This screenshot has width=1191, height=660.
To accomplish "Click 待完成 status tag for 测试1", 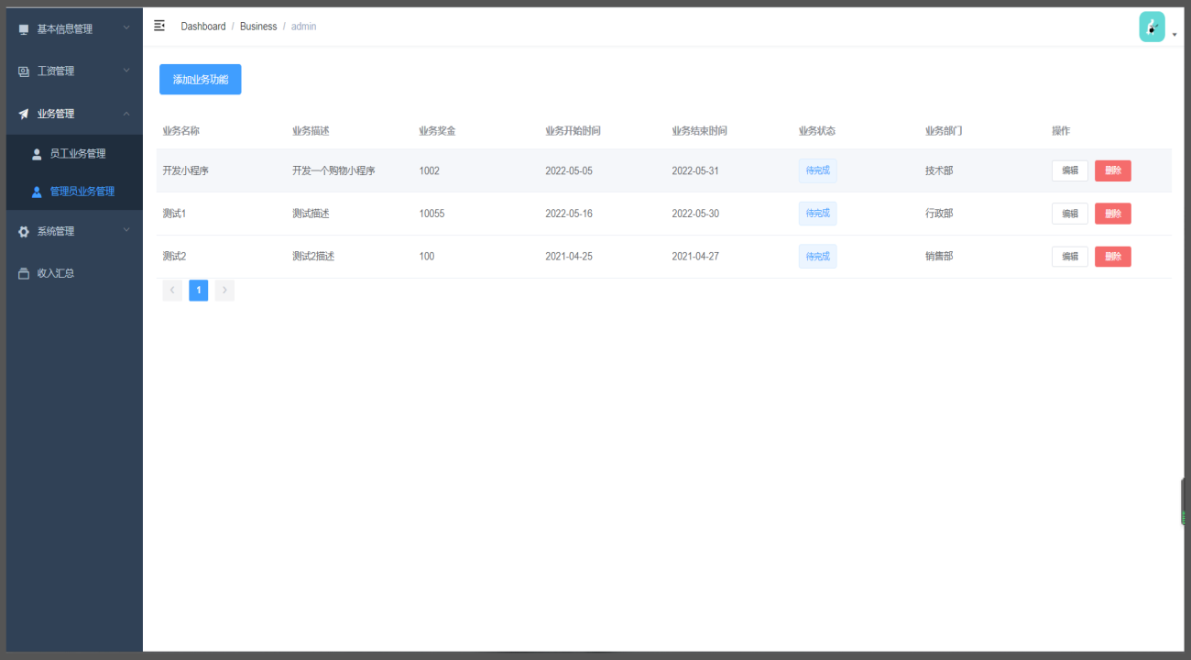I will (817, 214).
